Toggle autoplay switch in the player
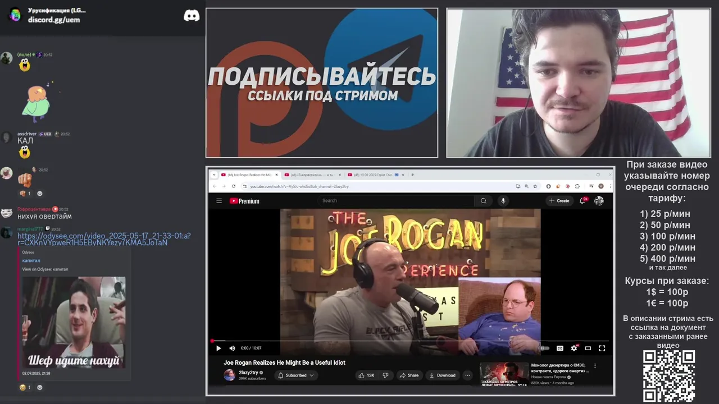719x404 pixels. pyautogui.click(x=545, y=348)
